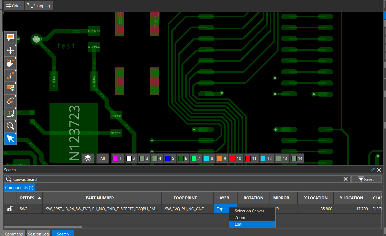Pin the Search panel
Image resolution: width=386 pixels, height=236 pixels.
click(373, 170)
